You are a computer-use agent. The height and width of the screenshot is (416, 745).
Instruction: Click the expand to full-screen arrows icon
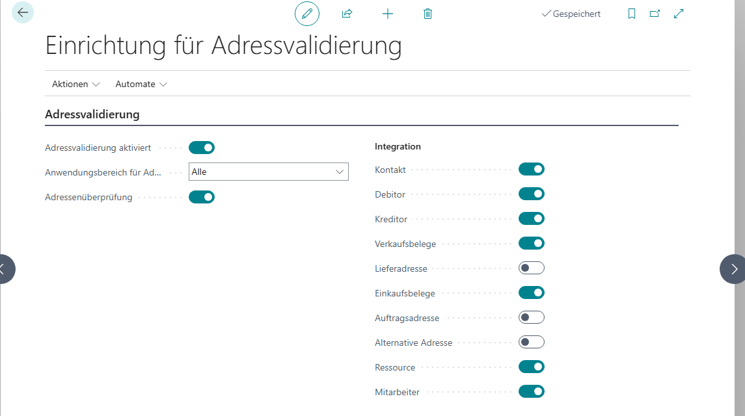pos(679,14)
